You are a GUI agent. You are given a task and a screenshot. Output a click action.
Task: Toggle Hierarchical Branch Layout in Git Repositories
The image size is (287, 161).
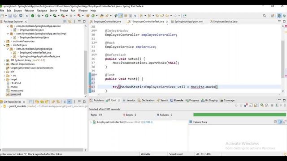pos(65,102)
